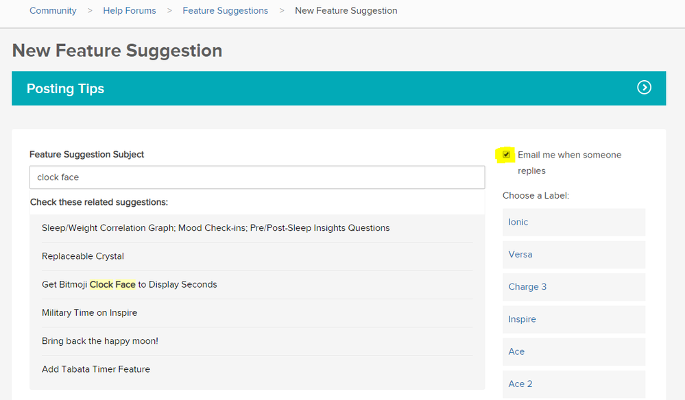Pick the Inspire label
This screenshot has width=685, height=400.
pyautogui.click(x=522, y=319)
